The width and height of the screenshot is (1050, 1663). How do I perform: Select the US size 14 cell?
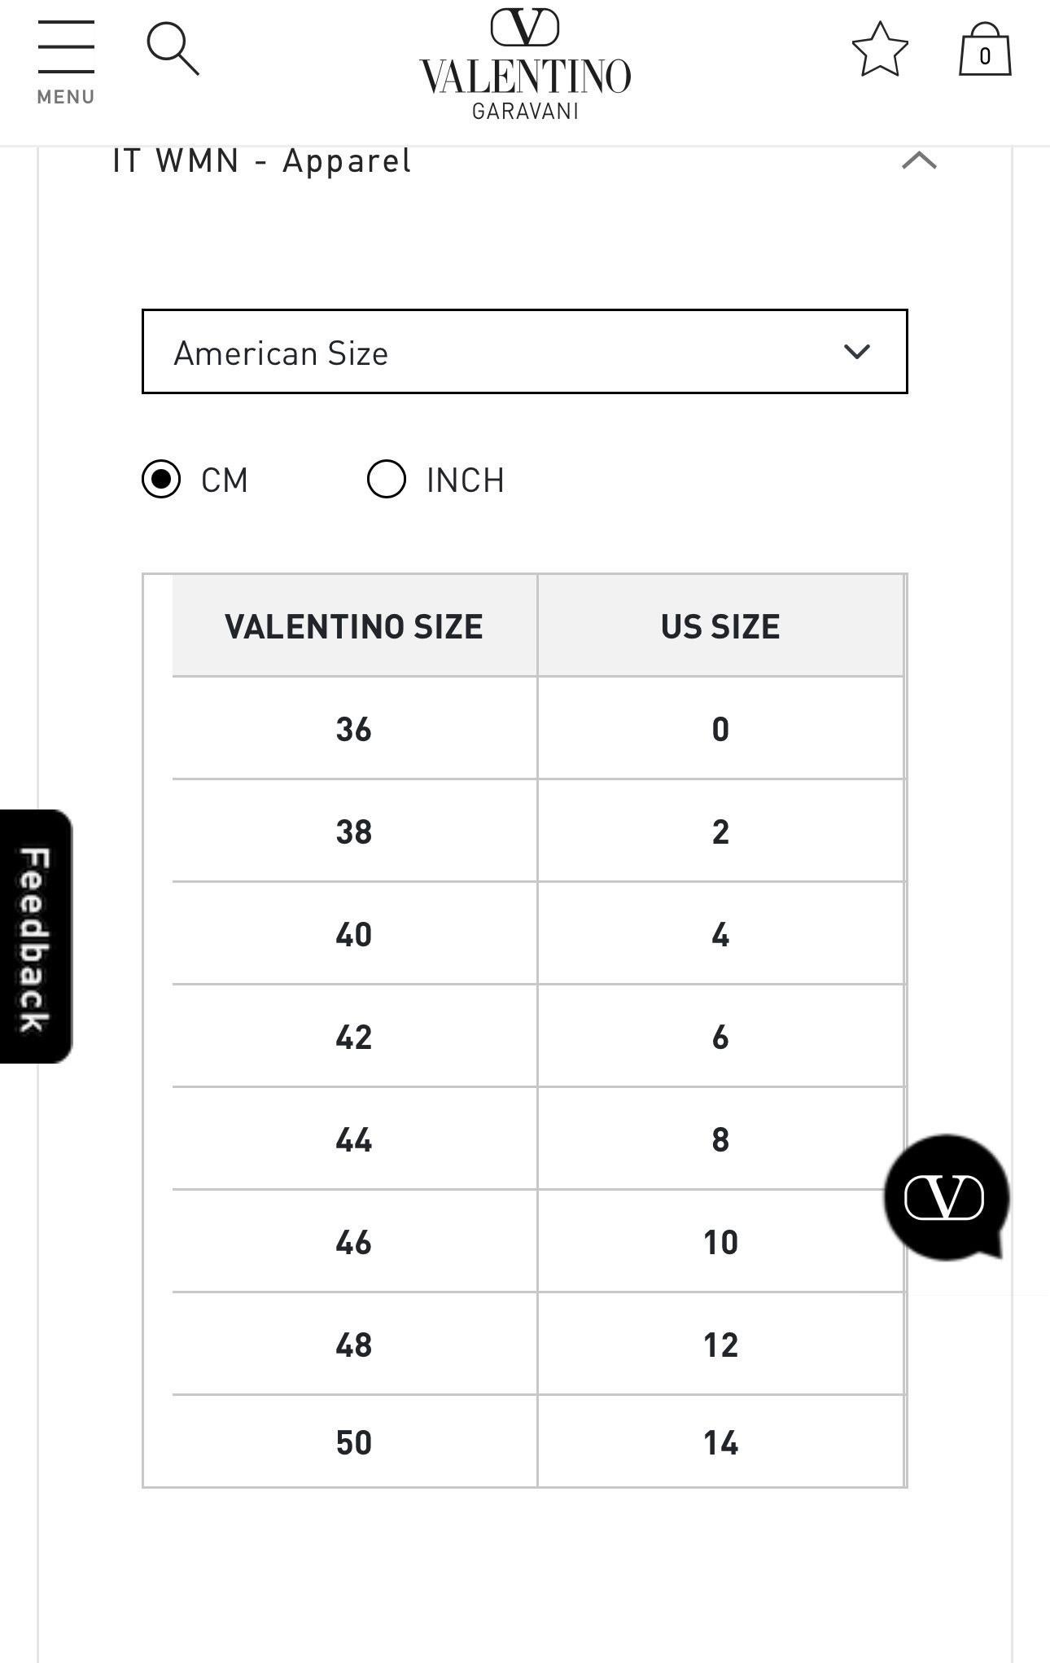[720, 1441]
